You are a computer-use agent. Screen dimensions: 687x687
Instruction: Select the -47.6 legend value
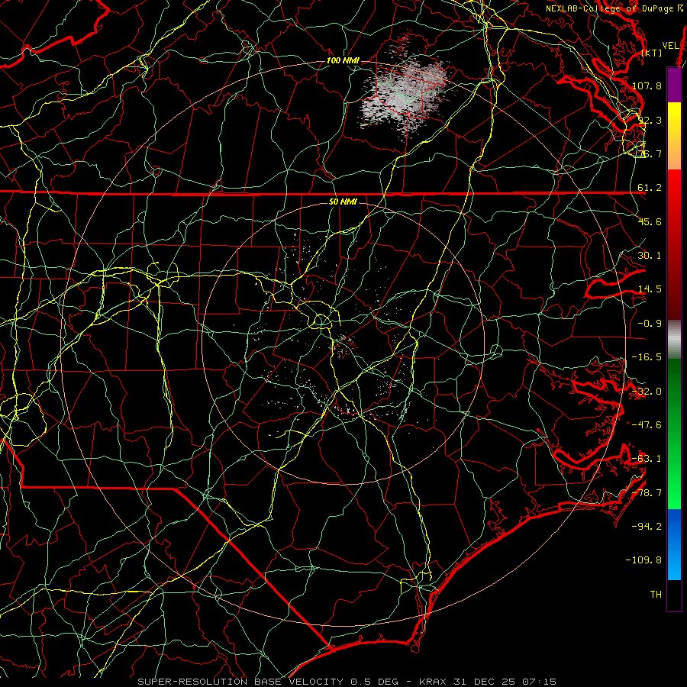pos(647,425)
